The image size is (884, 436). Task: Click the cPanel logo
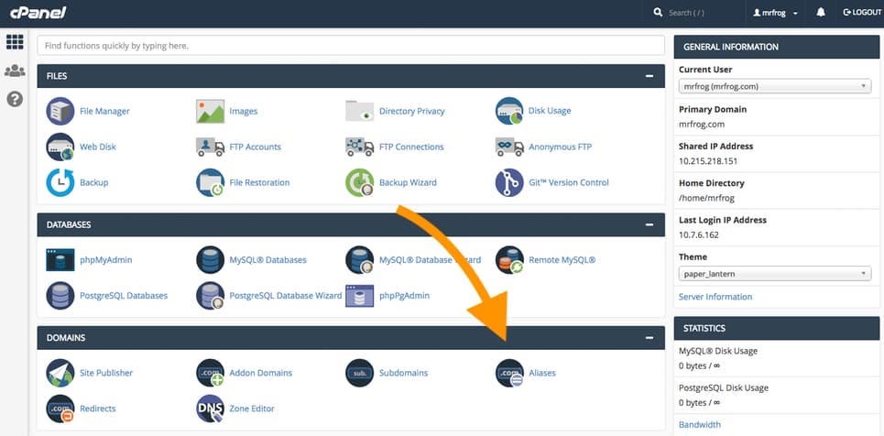coord(38,13)
